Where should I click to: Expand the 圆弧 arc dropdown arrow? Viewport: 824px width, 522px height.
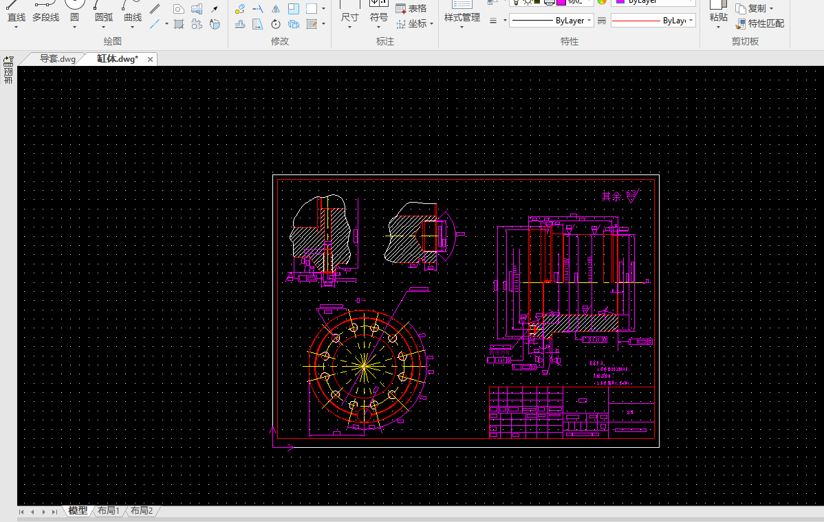[x=104, y=28]
